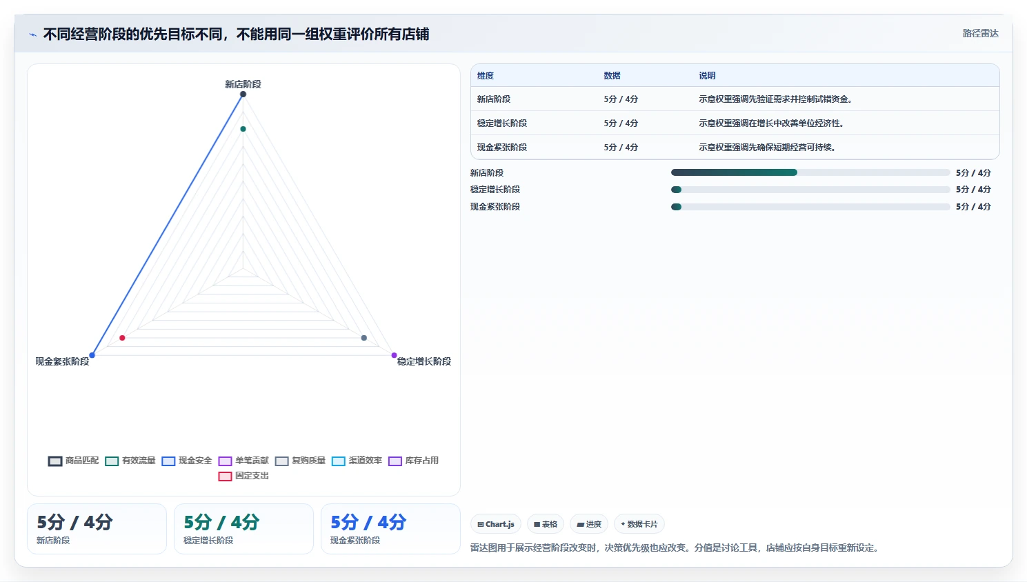Viewport: 1027px width, 582px height.
Task: Click the 数据 column header
Action: (x=612, y=76)
